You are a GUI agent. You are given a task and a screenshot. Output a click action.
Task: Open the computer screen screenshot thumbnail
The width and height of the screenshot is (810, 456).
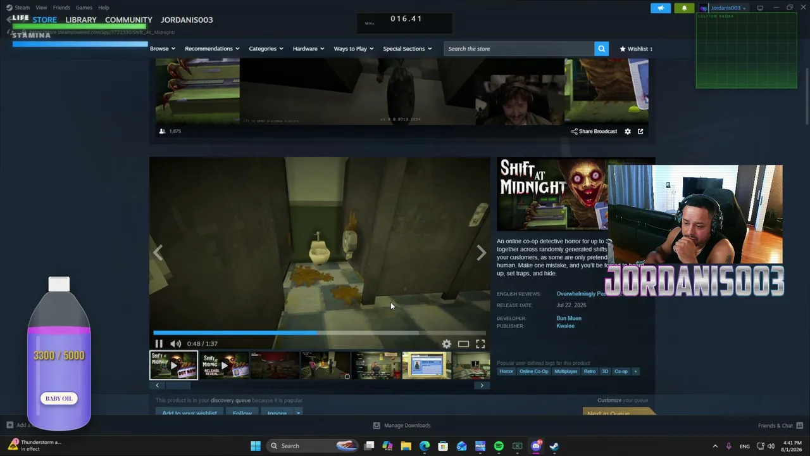tap(427, 365)
